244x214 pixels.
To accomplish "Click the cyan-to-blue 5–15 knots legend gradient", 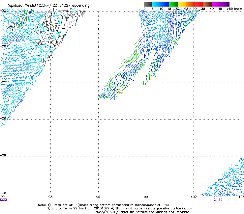I will pyautogui.click(x=161, y=4).
